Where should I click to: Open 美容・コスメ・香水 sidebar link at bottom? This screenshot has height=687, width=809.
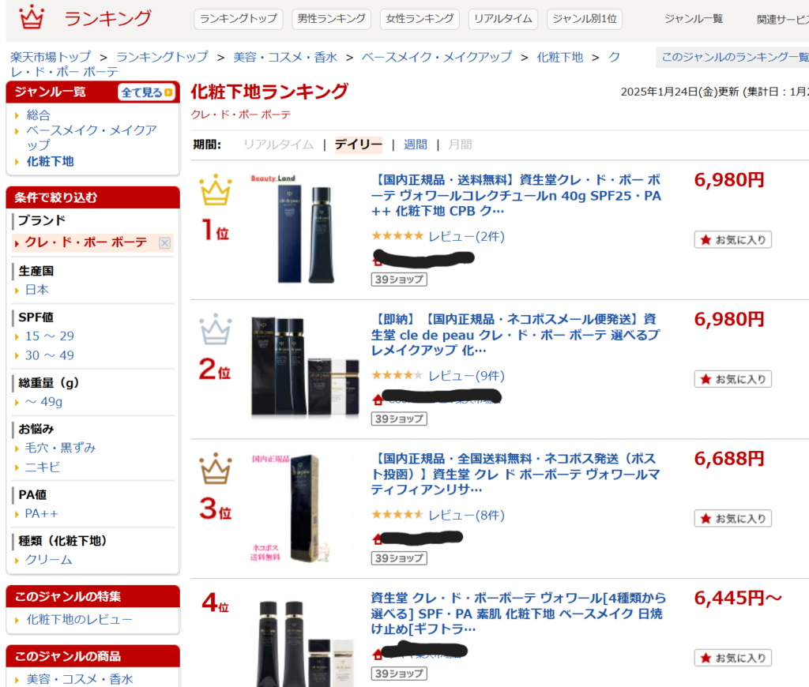(x=80, y=679)
